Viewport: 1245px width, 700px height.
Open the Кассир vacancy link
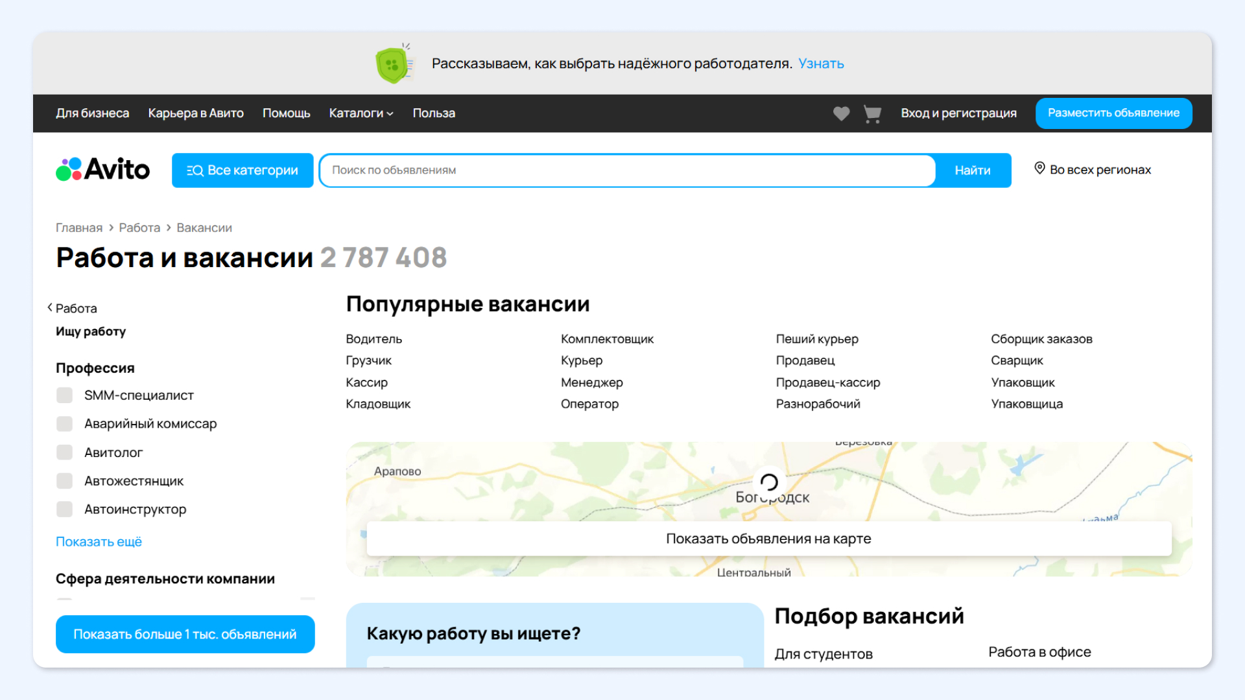pos(367,382)
